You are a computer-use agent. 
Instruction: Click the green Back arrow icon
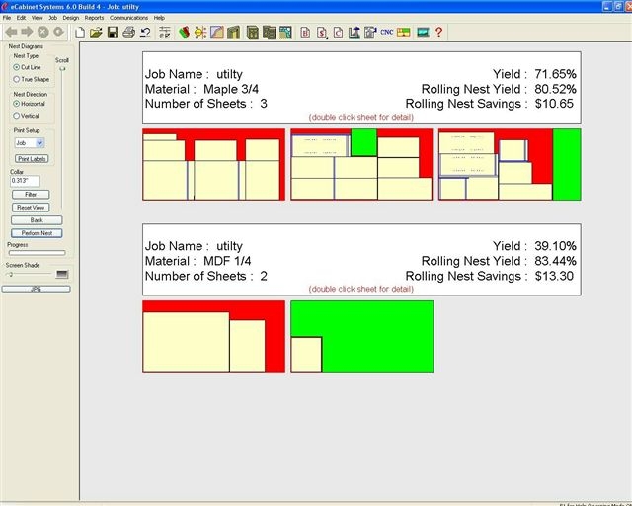[x=11, y=33]
